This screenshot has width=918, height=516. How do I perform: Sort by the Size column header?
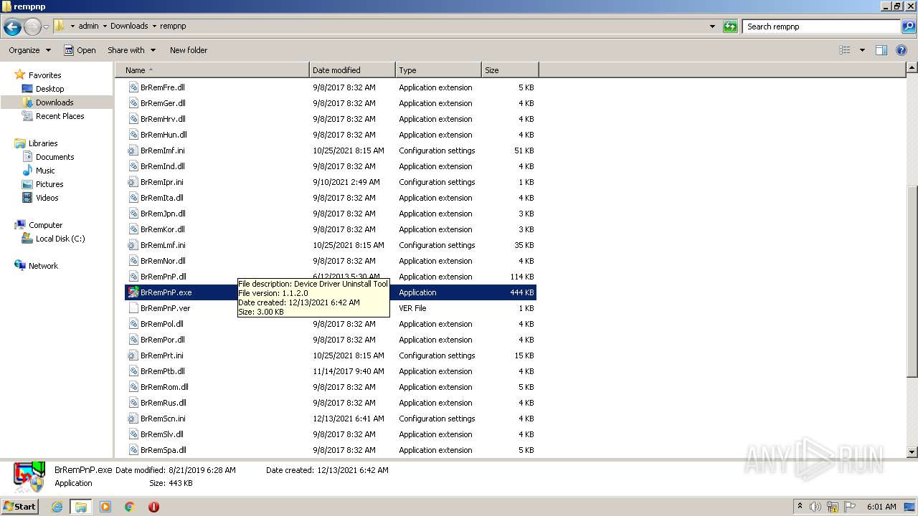point(510,70)
